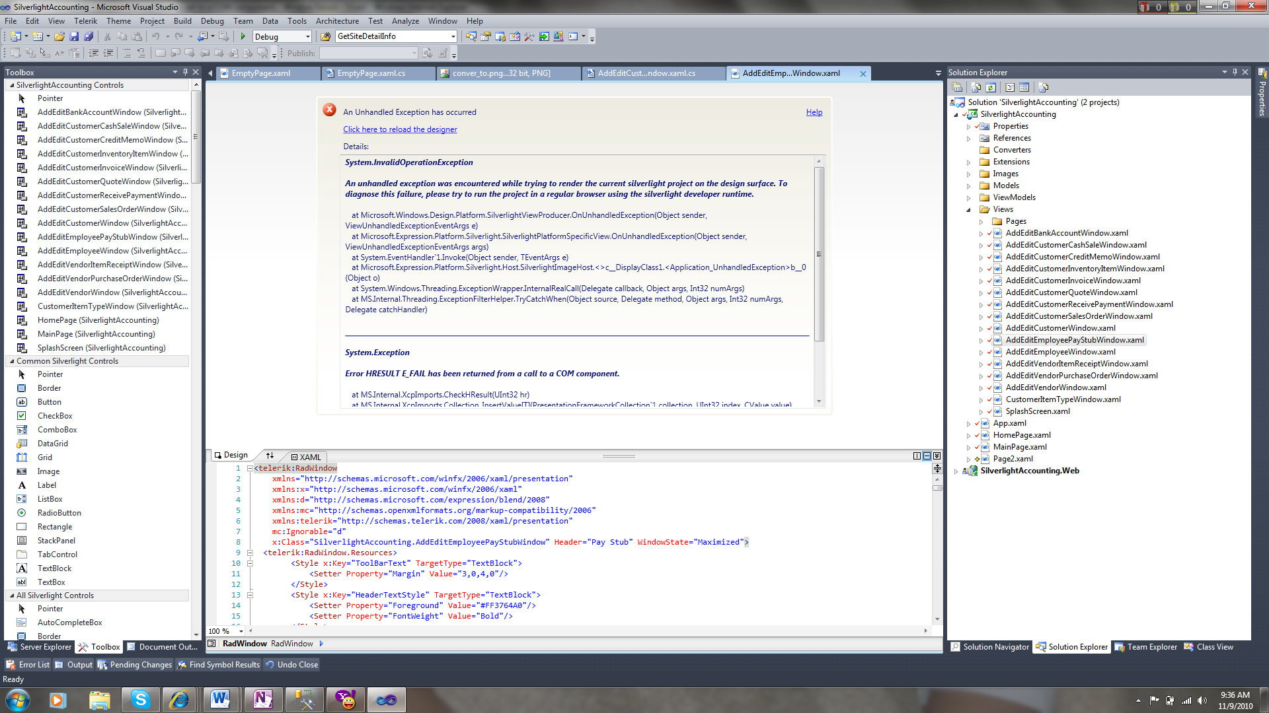Click the Save All toolbar icon
1269x713 pixels.
pyautogui.click(x=88, y=36)
